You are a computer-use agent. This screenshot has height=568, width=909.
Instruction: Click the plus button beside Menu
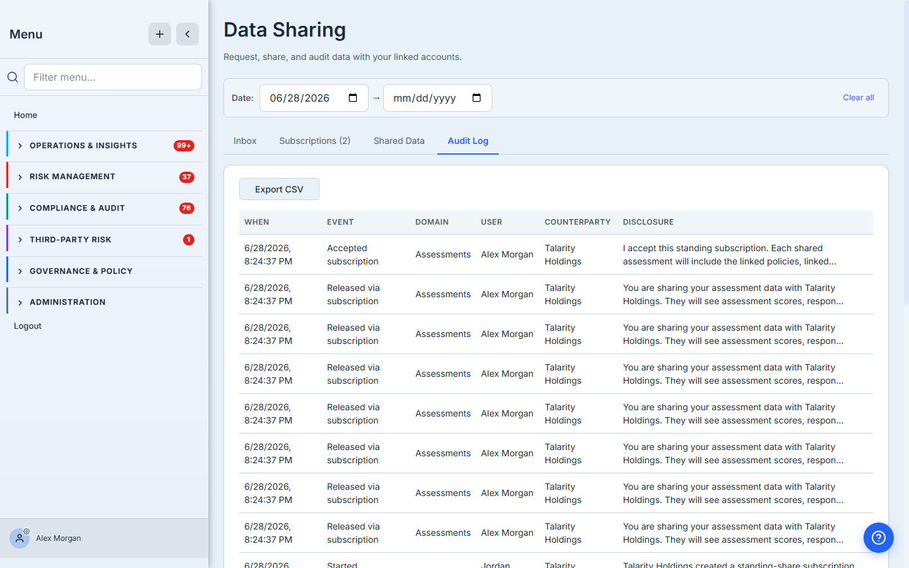pyautogui.click(x=160, y=34)
